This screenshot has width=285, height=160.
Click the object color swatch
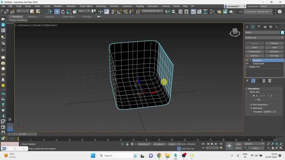(x=282, y=32)
